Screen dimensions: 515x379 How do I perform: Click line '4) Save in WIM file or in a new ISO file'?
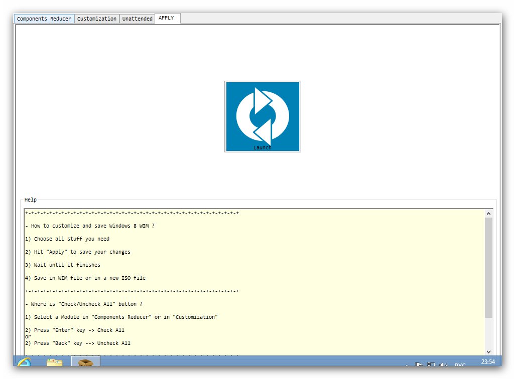(x=85, y=278)
